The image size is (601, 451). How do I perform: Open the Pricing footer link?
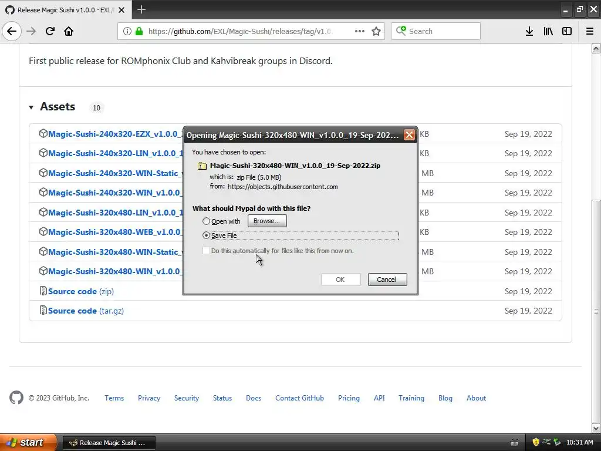(x=349, y=398)
